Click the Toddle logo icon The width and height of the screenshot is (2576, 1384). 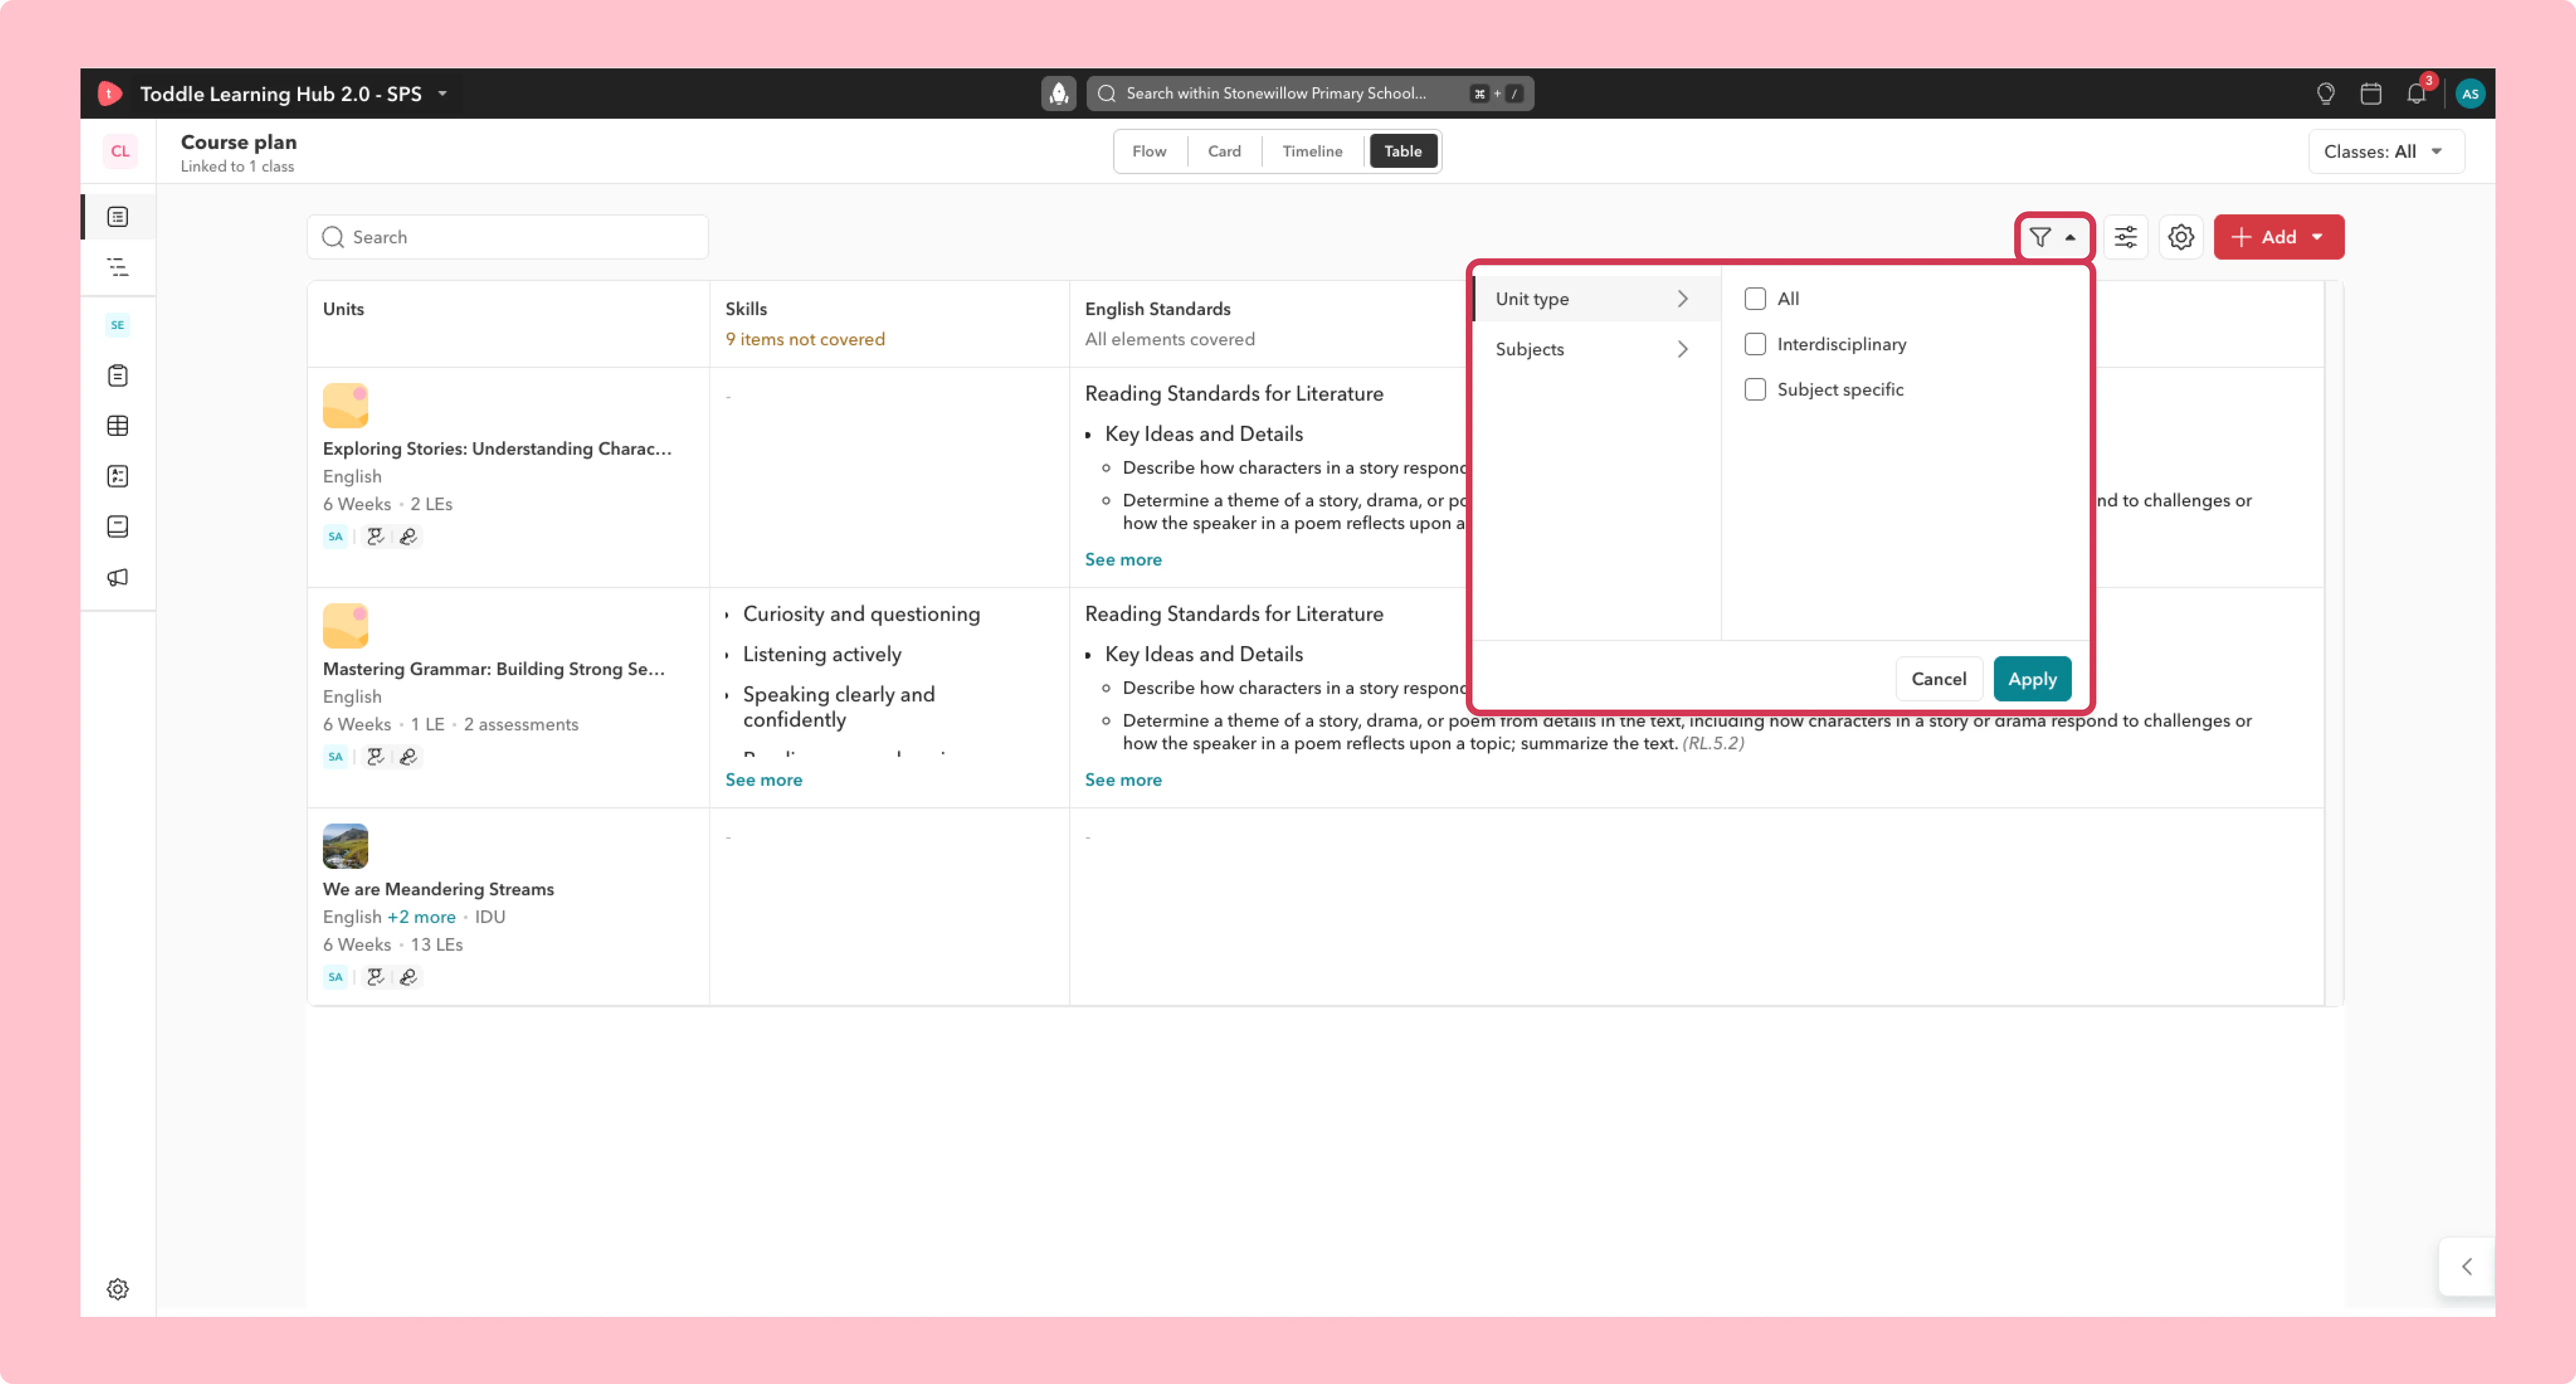[x=110, y=94]
